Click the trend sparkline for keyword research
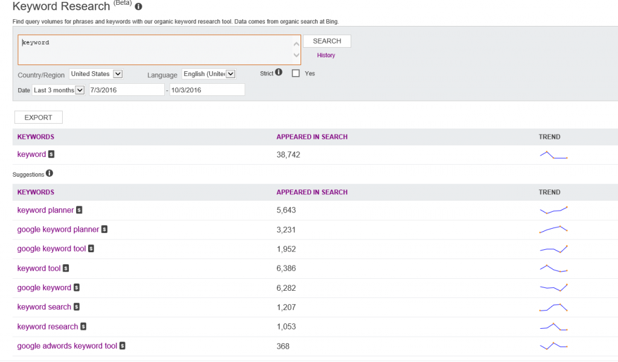This screenshot has height=362, width=618. click(553, 326)
